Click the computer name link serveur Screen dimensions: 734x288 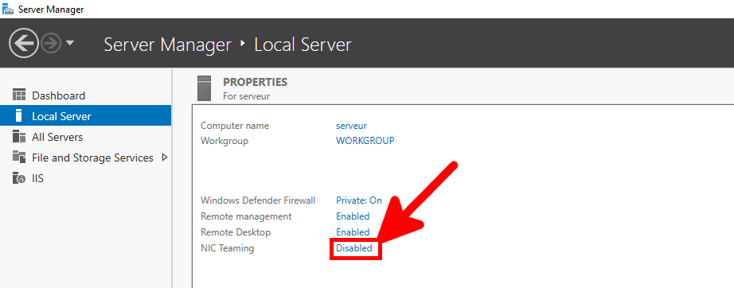[351, 126]
